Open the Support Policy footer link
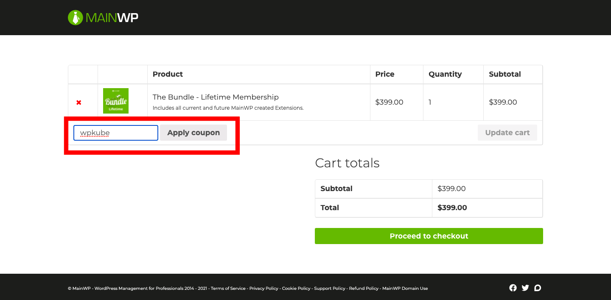Screen dimensions: 611x300 coord(330,289)
